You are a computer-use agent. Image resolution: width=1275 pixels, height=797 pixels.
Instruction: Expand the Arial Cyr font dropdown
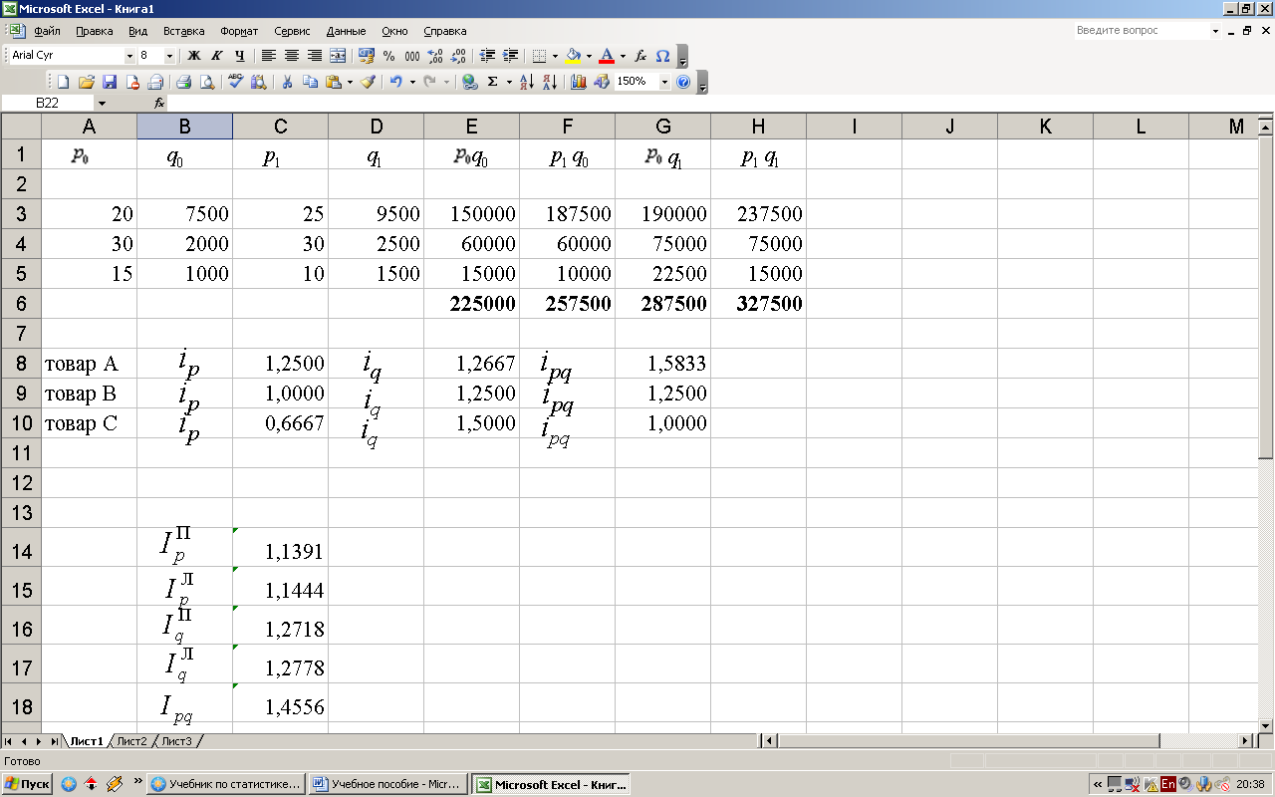click(129, 56)
